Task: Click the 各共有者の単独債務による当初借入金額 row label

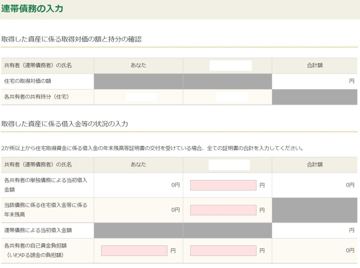Action: [x=46, y=185]
